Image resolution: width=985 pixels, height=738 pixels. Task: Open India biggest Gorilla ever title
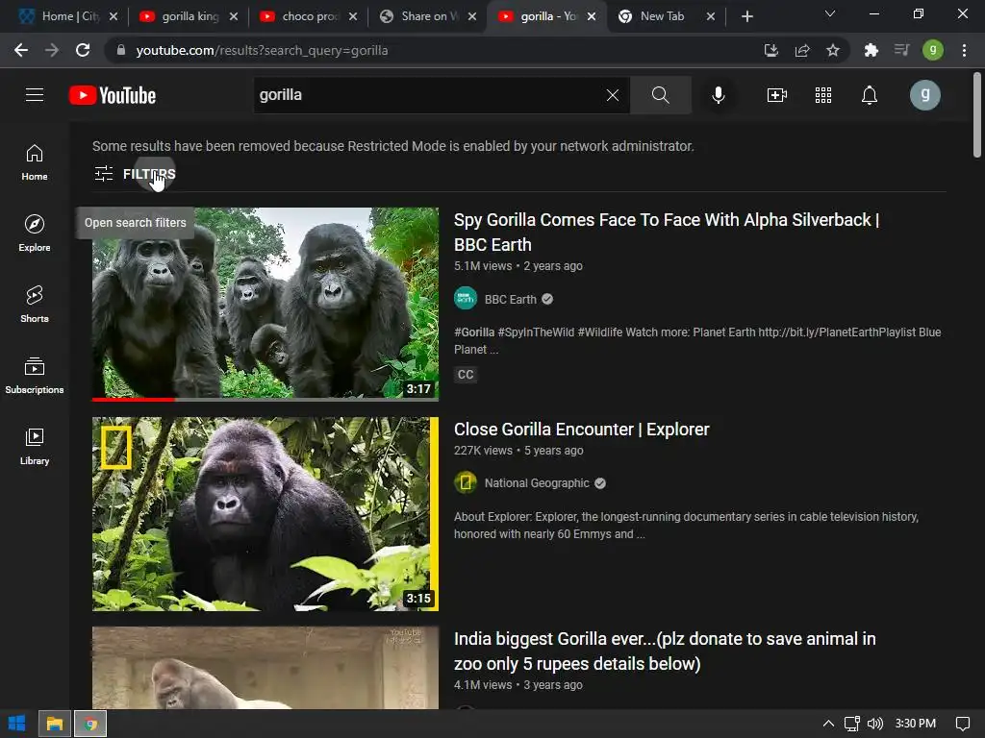[x=665, y=651]
